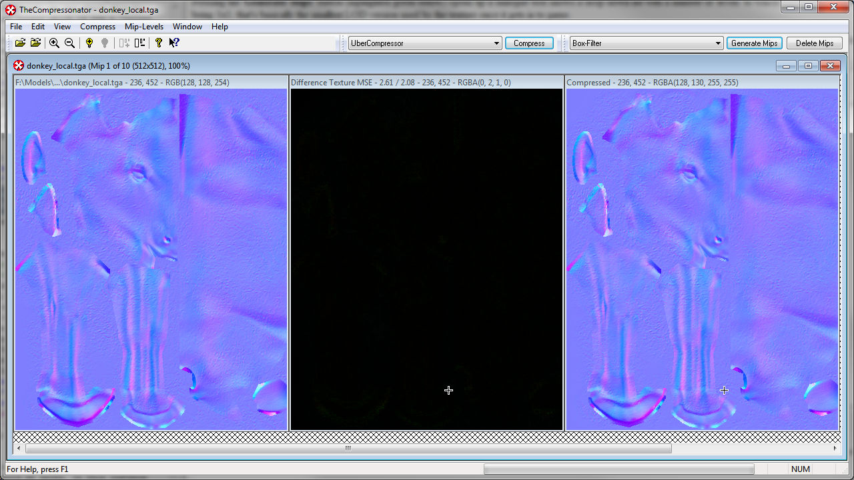Zoom out using the magnifier minus icon
Screen dimensions: 854x480
click(x=69, y=43)
